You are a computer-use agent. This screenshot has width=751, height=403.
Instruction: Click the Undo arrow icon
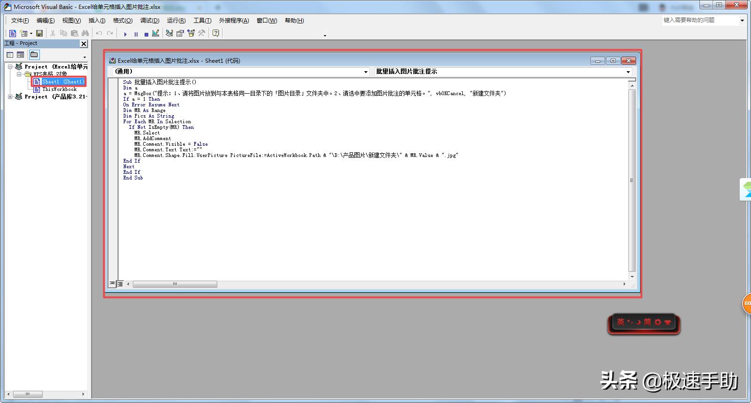(99, 33)
